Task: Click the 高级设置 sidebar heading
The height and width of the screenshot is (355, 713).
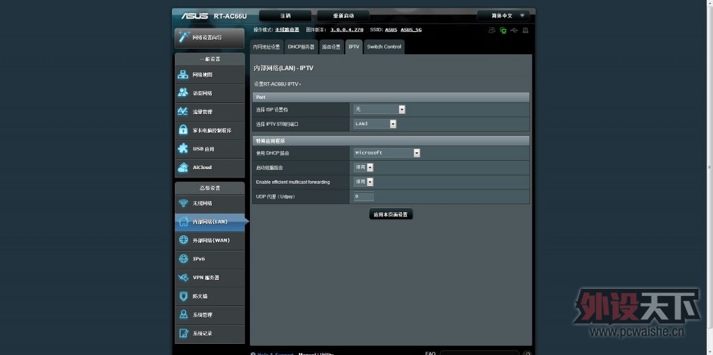Action: (210, 188)
